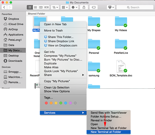Choose Send files with TeamViewer

click(x=108, y=113)
